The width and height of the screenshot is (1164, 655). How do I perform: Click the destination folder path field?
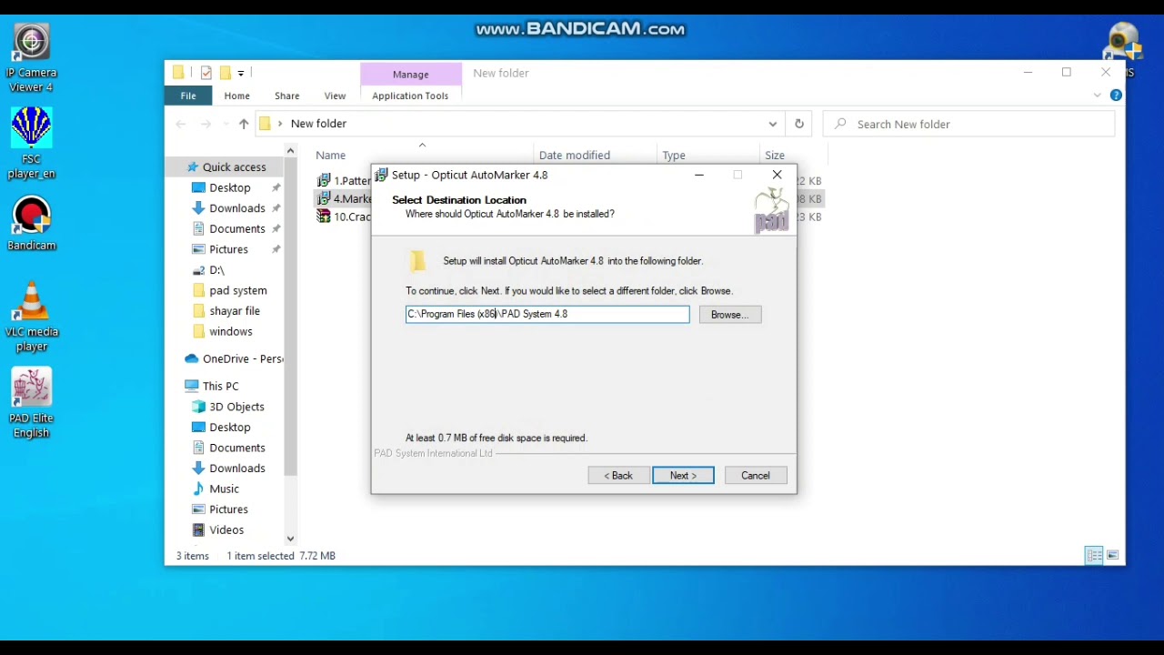pos(547,314)
